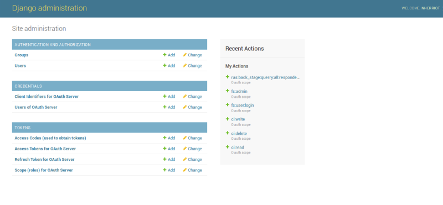Viewport: 443px width, 205px height.
Task: Click Change text in Scope (roles) row
Action: (195, 170)
